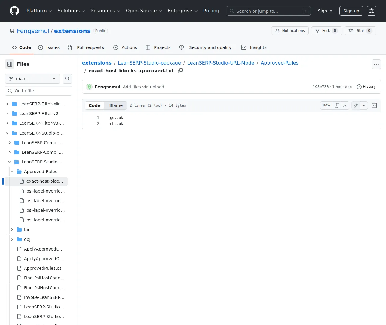Open the symbols panel icon

374,105
